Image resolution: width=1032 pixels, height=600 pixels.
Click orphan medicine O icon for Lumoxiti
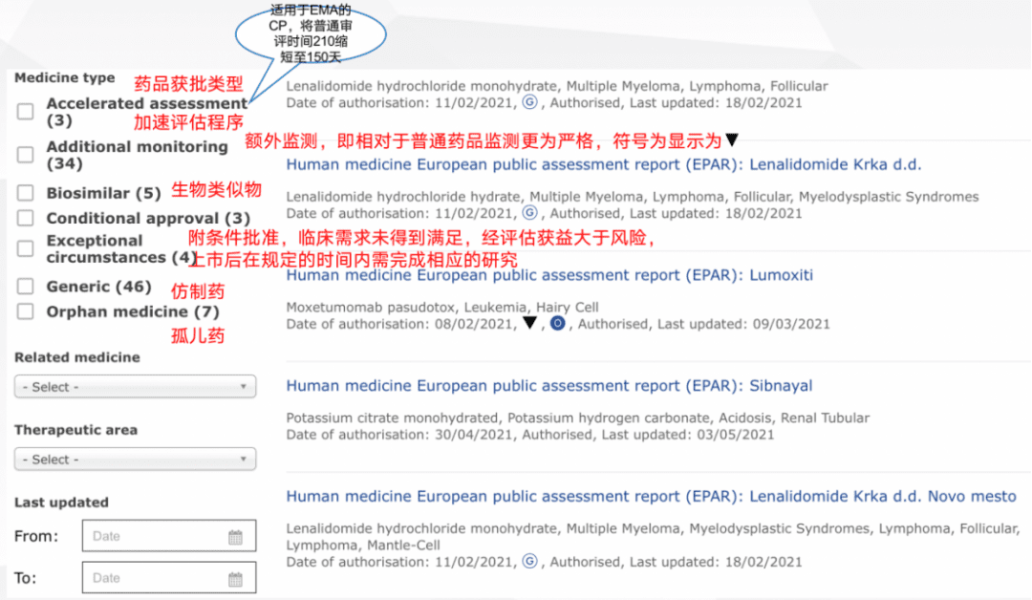point(557,323)
